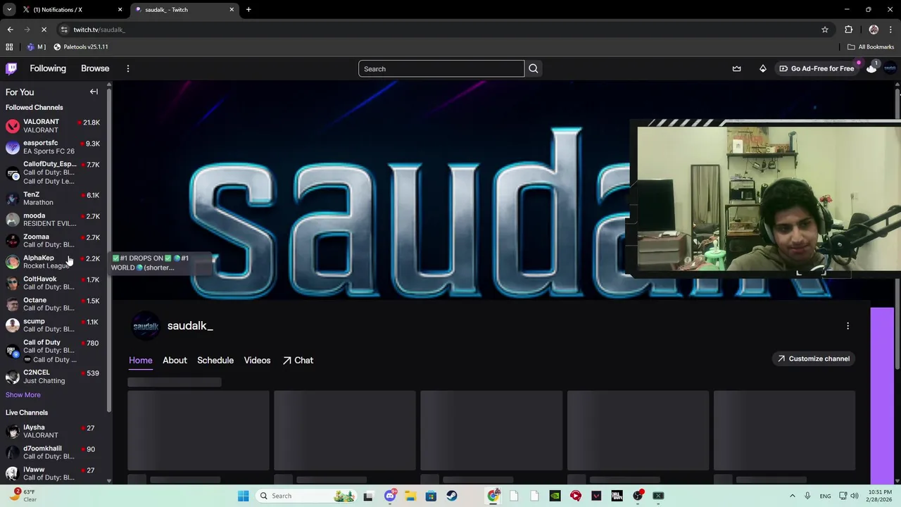901x507 pixels.
Task: Click the saudalk_ channel profile avatar
Action: pyautogui.click(x=146, y=325)
